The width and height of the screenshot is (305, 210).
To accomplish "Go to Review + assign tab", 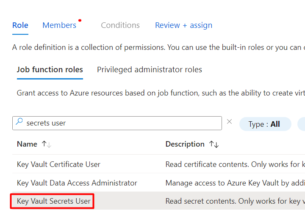I will coord(183,25).
